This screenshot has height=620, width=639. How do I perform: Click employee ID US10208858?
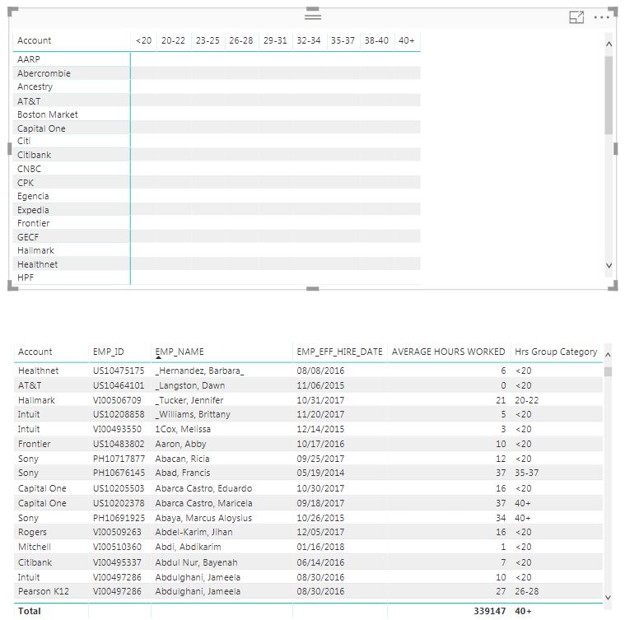coord(119,414)
